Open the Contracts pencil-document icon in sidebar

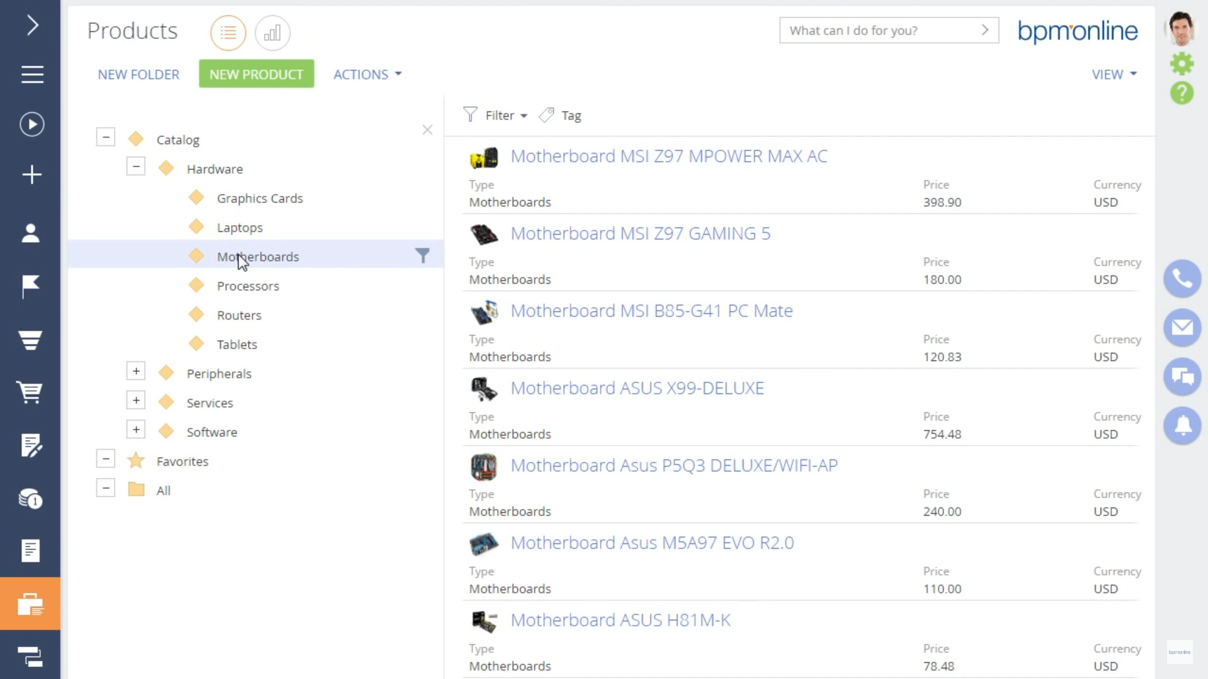coord(31,446)
